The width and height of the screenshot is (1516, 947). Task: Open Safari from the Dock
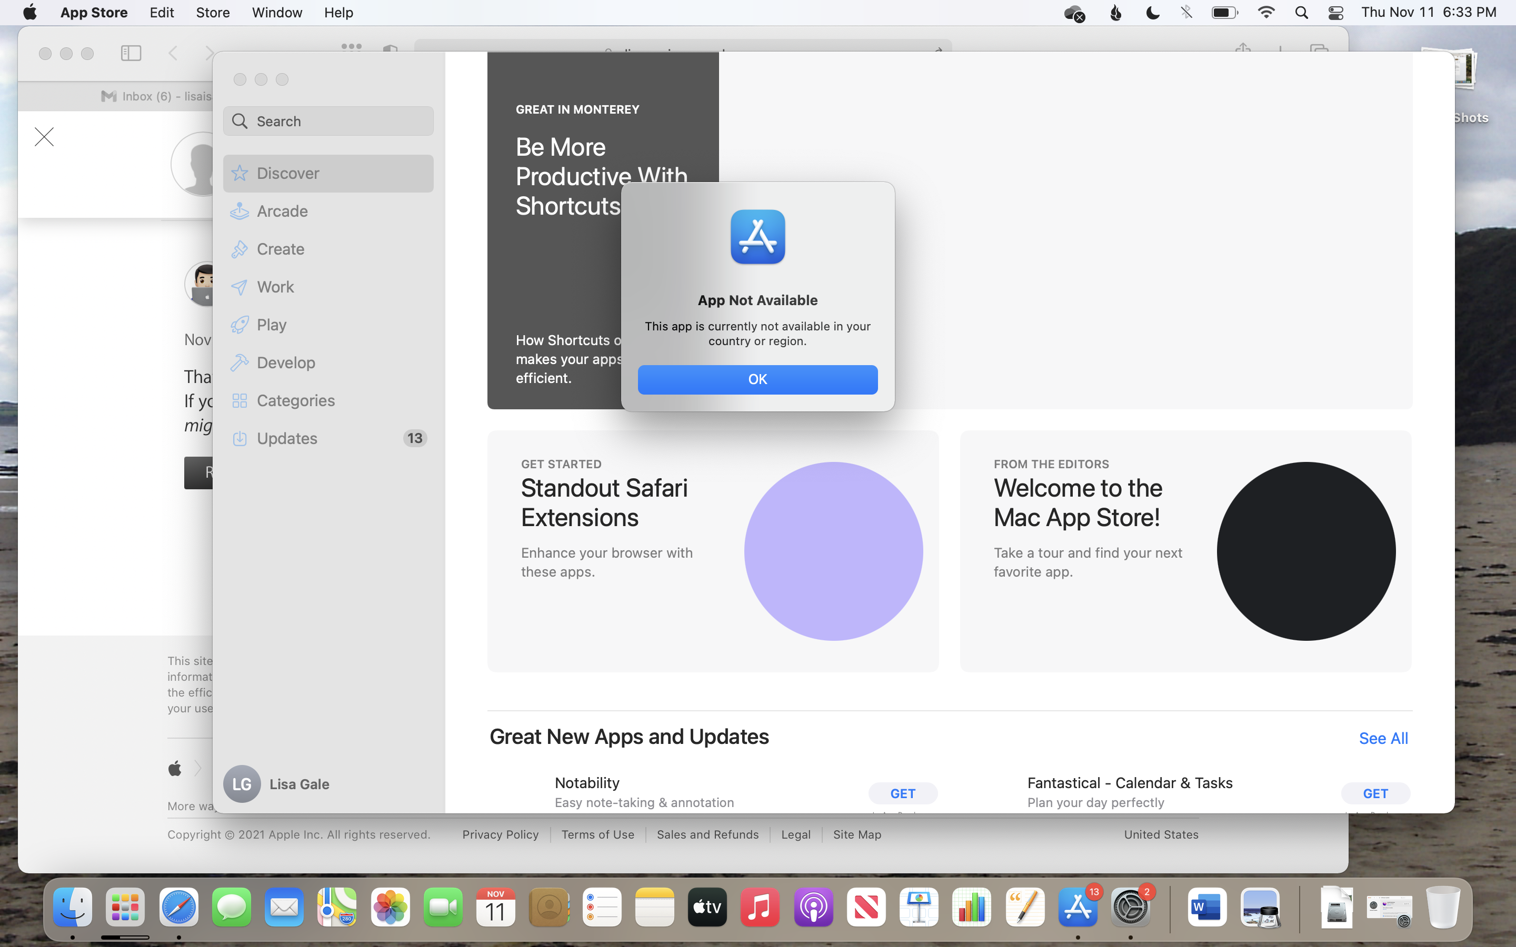(x=178, y=907)
